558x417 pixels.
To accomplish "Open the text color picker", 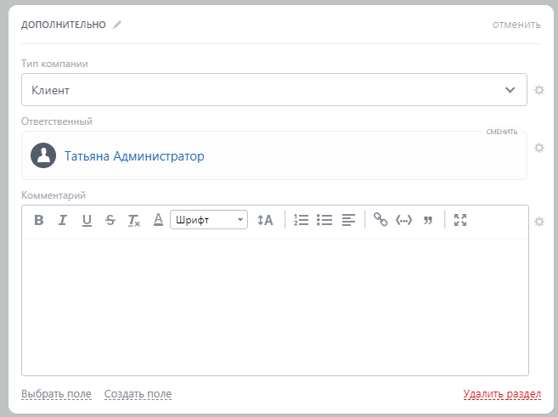I will 158,219.
